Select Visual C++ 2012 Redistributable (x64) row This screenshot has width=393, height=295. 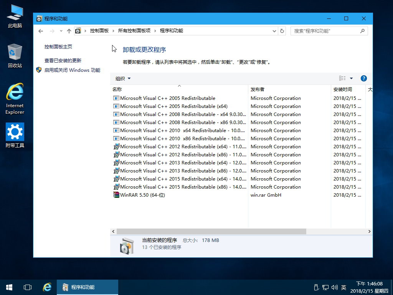click(241, 146)
